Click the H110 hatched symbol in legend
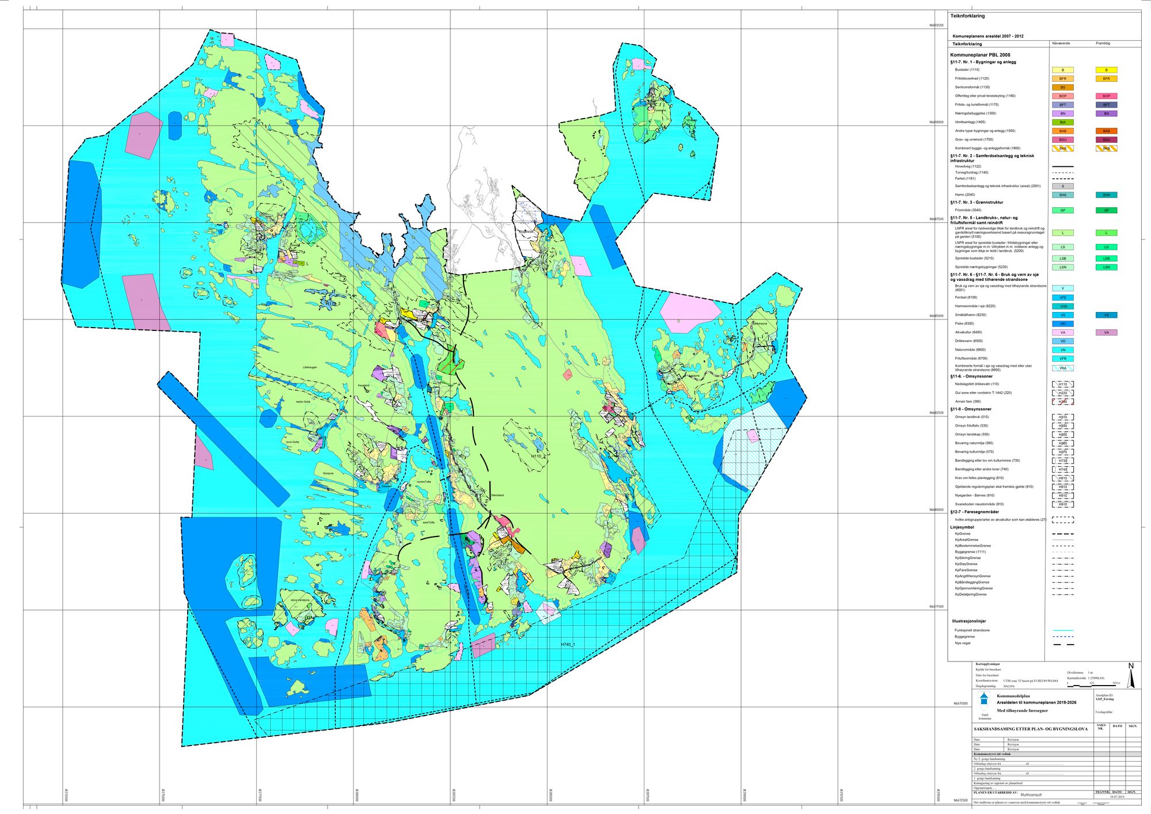 1062,384
